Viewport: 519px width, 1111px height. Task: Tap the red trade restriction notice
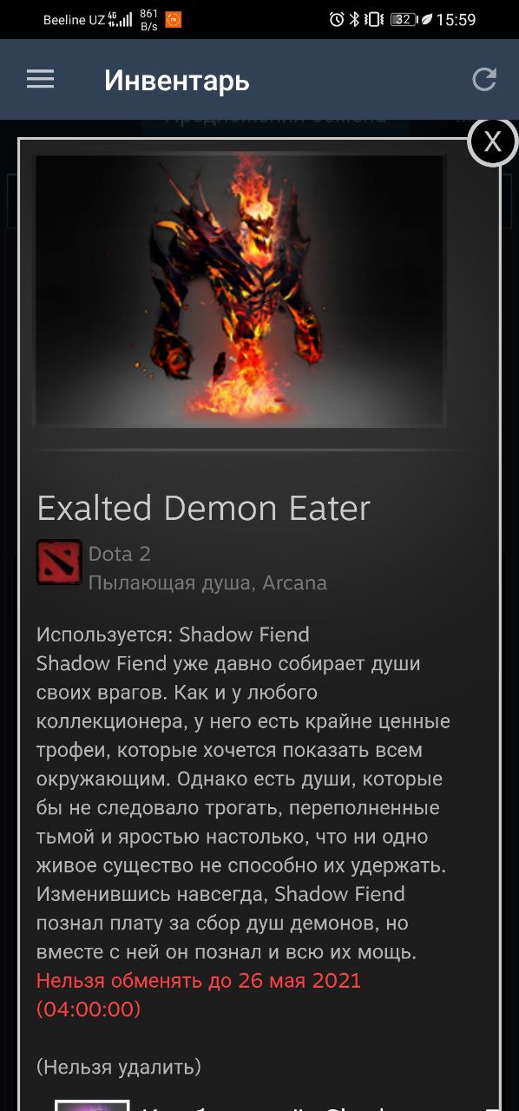[x=199, y=995]
